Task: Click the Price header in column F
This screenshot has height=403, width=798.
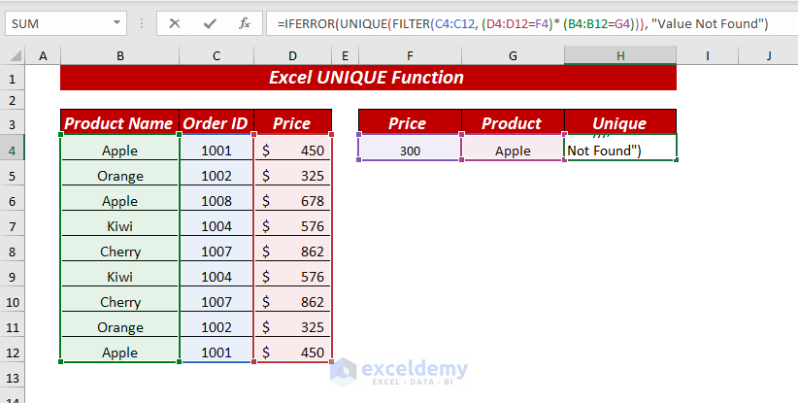Action: point(411,122)
